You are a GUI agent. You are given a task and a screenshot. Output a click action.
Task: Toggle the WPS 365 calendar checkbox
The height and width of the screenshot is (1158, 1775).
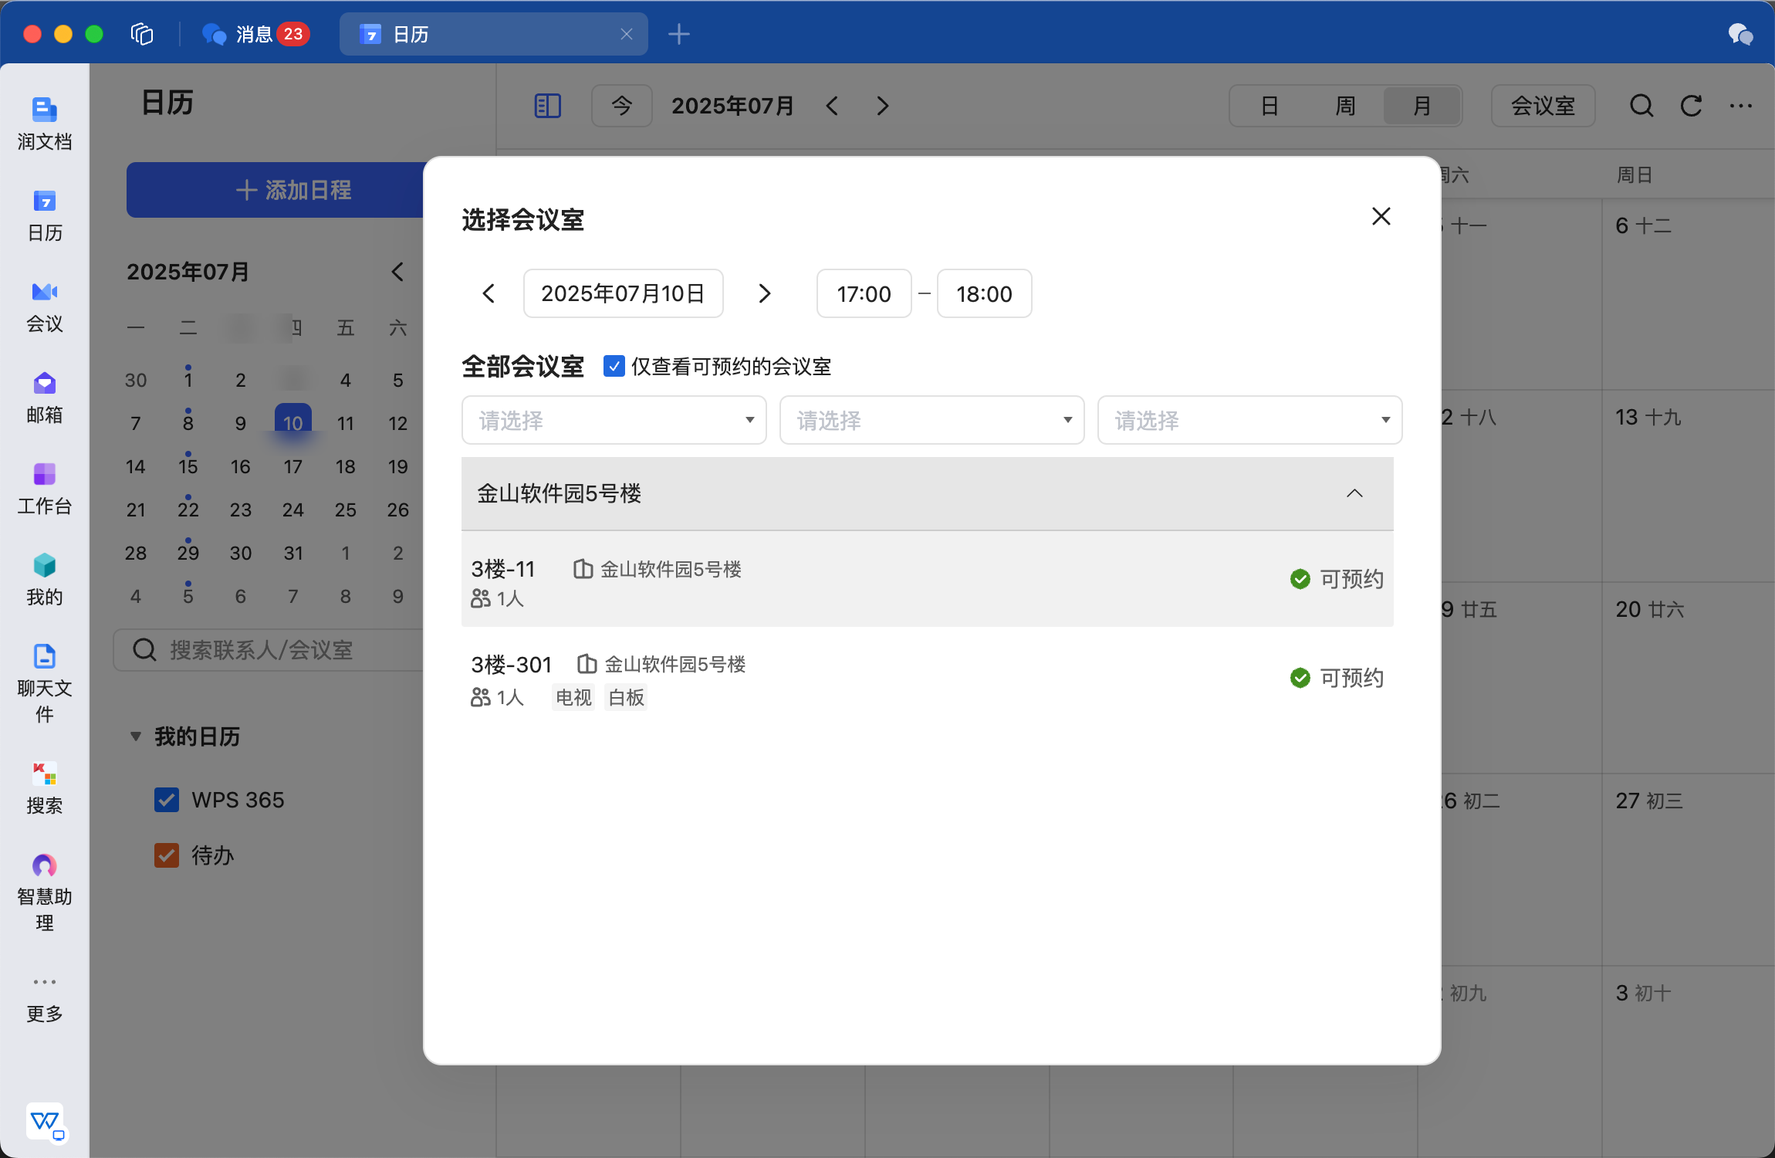(x=167, y=800)
